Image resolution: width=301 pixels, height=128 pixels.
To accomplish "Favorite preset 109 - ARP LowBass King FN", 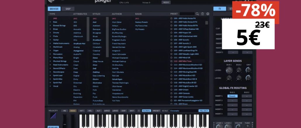I will tap(171, 51).
